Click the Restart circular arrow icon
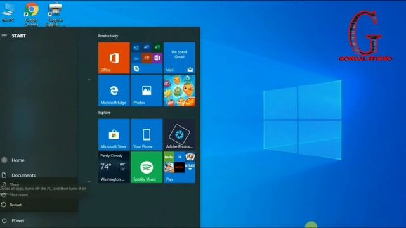The height and width of the screenshot is (228, 406). [x=4, y=205]
